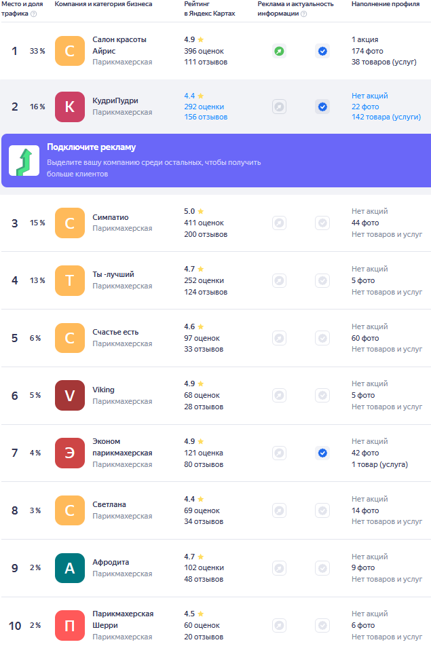Screen dimensions: 431x655
Task: Click the pink K avatar for КудриПудри
Action: click(70, 107)
